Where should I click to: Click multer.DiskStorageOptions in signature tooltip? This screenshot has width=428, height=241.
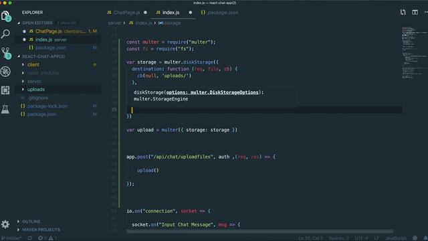pos(225,92)
